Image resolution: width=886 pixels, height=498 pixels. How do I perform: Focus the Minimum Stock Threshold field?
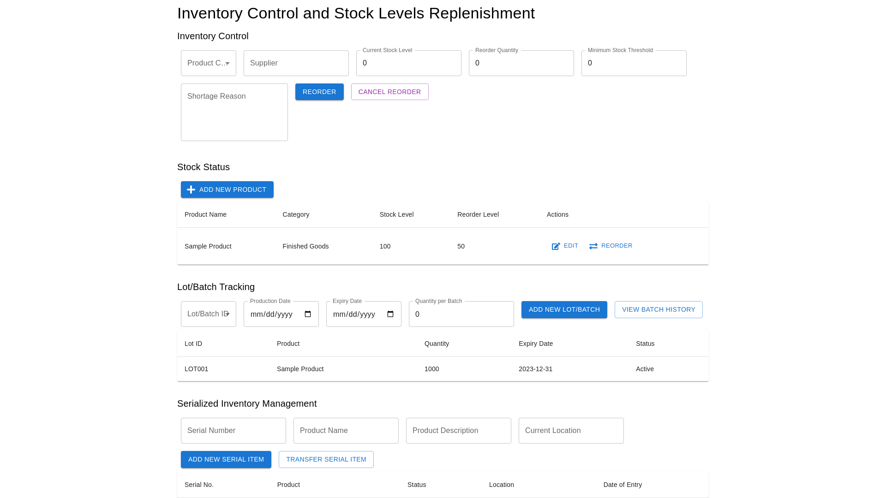pos(634,63)
